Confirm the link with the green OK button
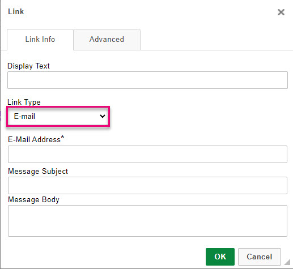 point(220,257)
